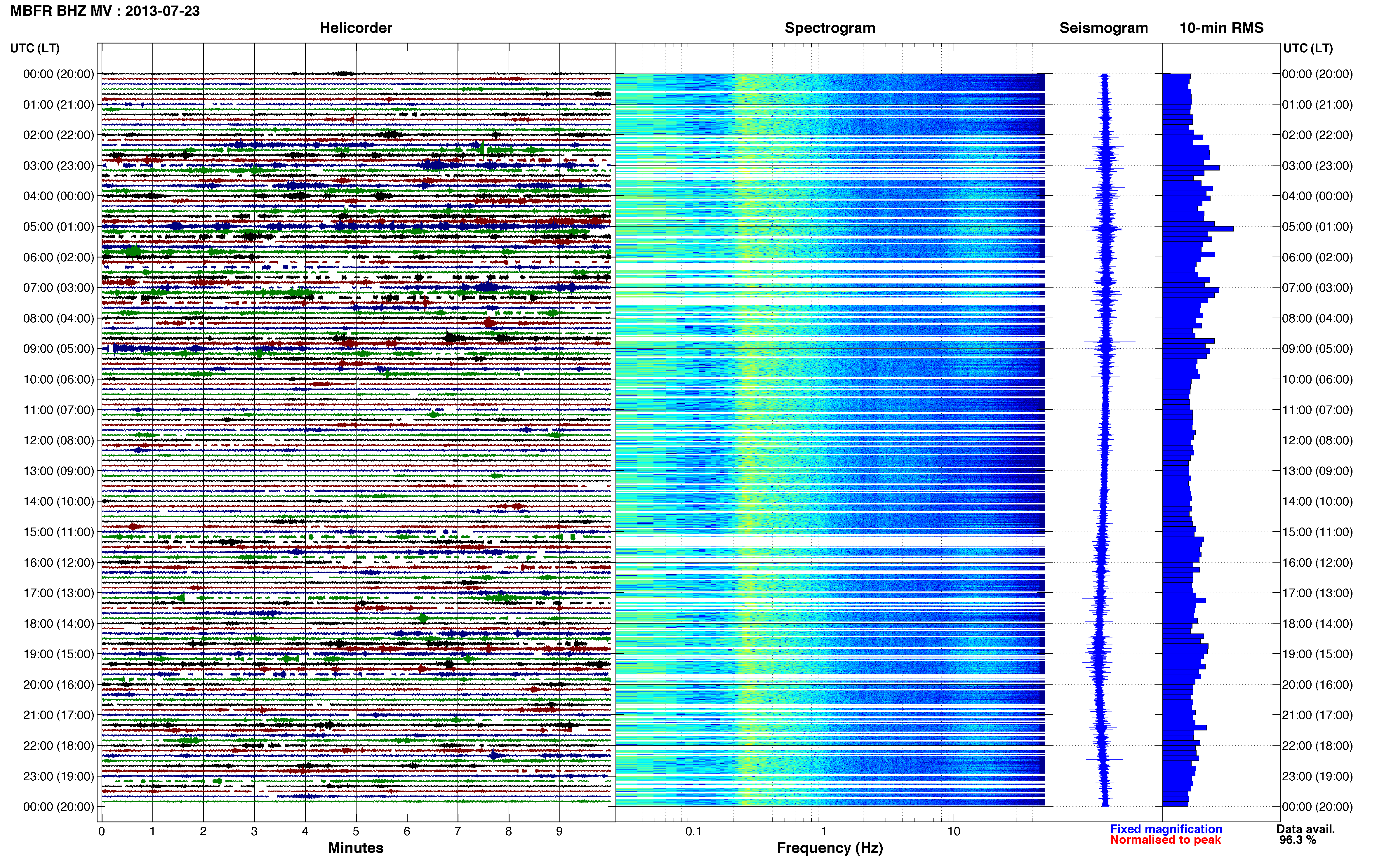Select left time label '15:00 (11:00)'
The height and width of the screenshot is (865, 1384).
click(x=58, y=532)
